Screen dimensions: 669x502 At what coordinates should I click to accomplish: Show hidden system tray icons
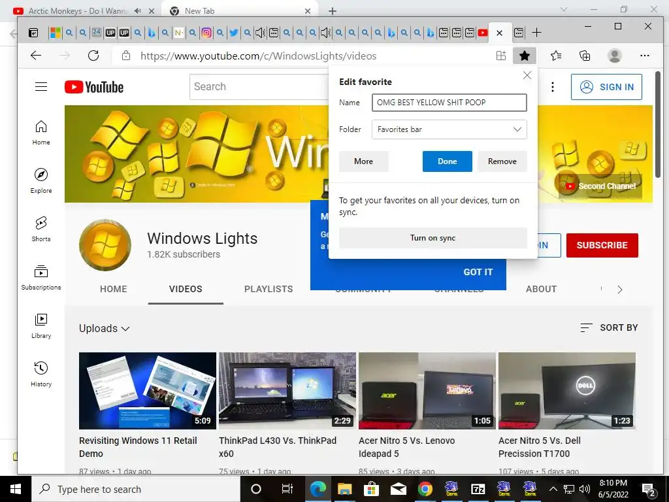click(553, 489)
